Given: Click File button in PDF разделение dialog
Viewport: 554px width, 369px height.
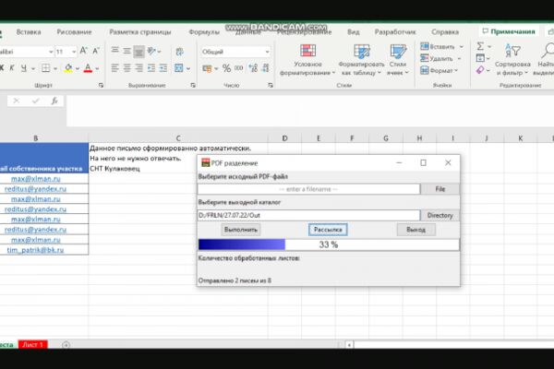Looking at the screenshot, I should 440,189.
